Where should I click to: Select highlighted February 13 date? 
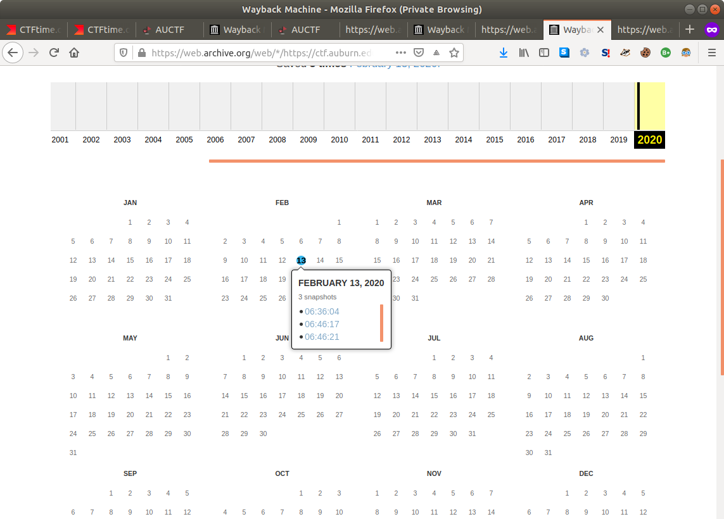[301, 260]
